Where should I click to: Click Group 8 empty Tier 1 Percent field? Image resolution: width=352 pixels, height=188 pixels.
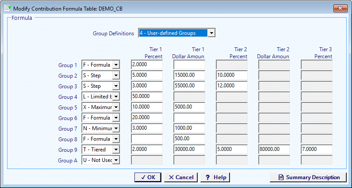(147, 139)
